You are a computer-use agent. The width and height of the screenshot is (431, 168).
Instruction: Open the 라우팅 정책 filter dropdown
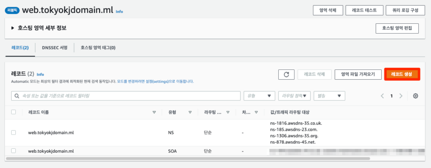pos(294,96)
